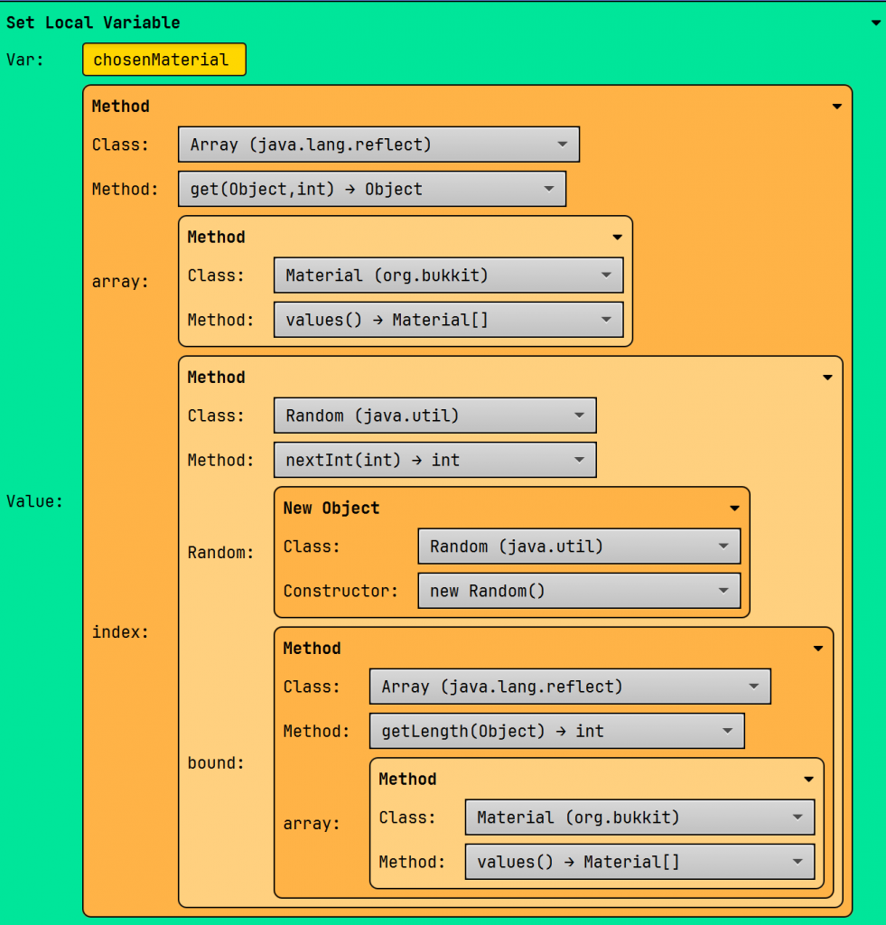Collapse the innermost Method block under getLength

tap(808, 780)
